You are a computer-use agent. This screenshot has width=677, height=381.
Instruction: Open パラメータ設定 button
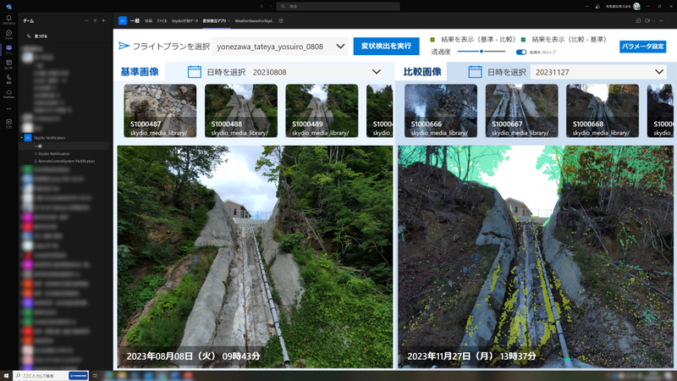coord(642,47)
